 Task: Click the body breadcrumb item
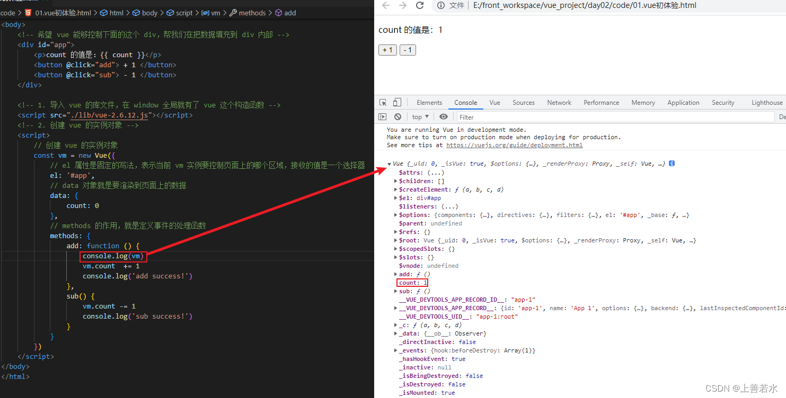[145, 13]
